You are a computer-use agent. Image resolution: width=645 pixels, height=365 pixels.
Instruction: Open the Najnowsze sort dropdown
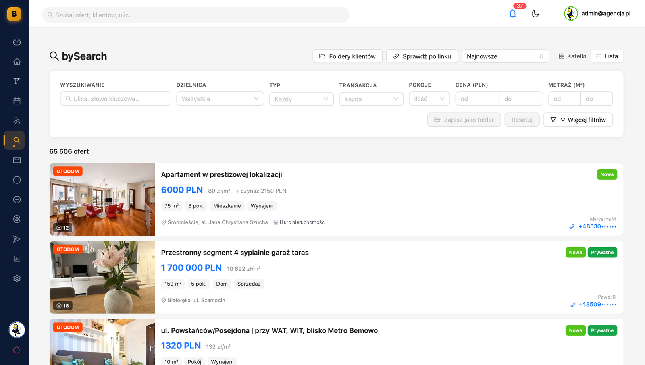[x=505, y=56]
